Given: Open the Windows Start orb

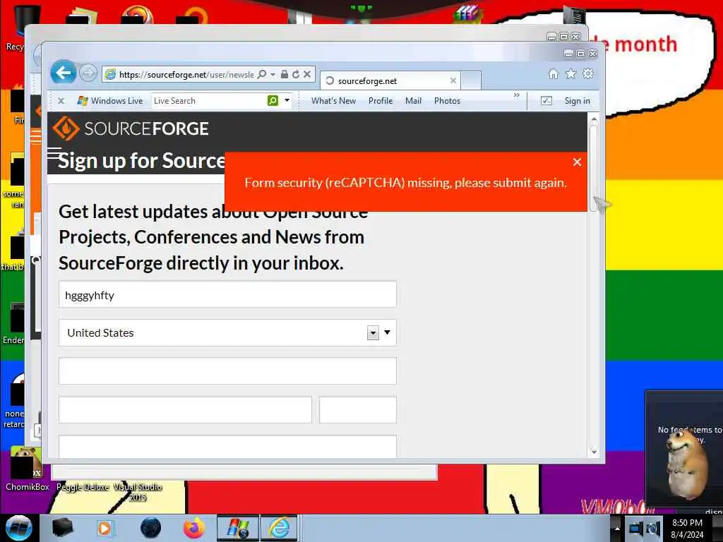Looking at the screenshot, I should (x=18, y=528).
